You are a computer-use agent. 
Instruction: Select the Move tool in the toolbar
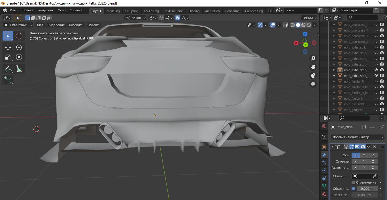tap(8, 47)
